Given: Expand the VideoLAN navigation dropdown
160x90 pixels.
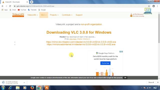Looking at the screenshot, I should coord(32,15).
